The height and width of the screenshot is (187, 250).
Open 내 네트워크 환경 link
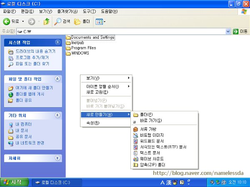tap(30, 143)
